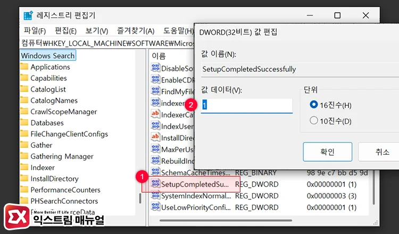The height and width of the screenshot is (234, 399).
Task: Select the InstallDirectory folder icon
Action: tap(24, 179)
